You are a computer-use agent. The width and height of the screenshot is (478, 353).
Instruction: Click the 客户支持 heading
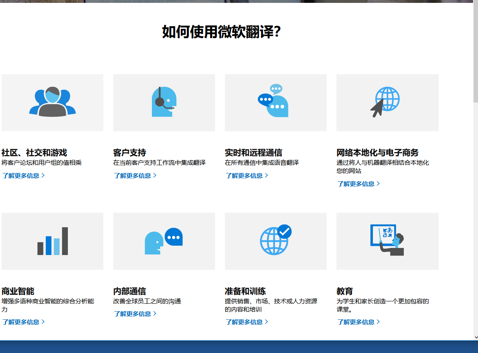130,153
